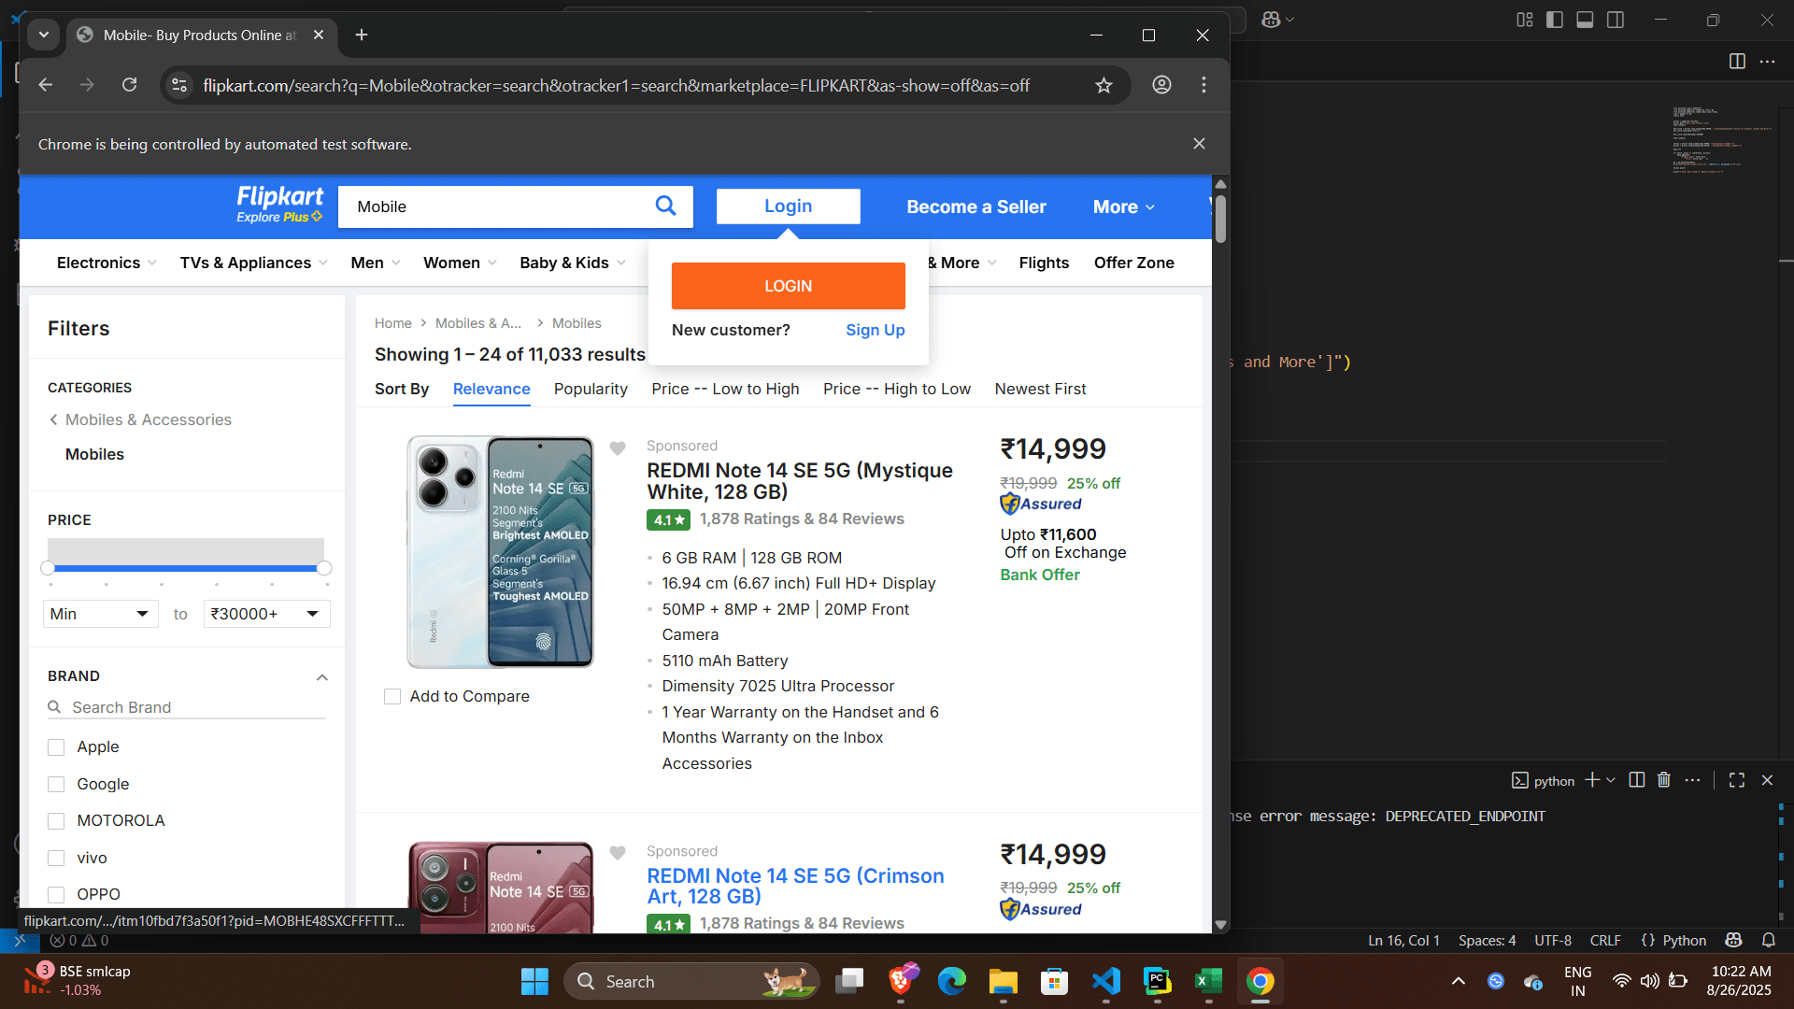Click the right price slider handle
The image size is (1794, 1009).
pos(324,568)
